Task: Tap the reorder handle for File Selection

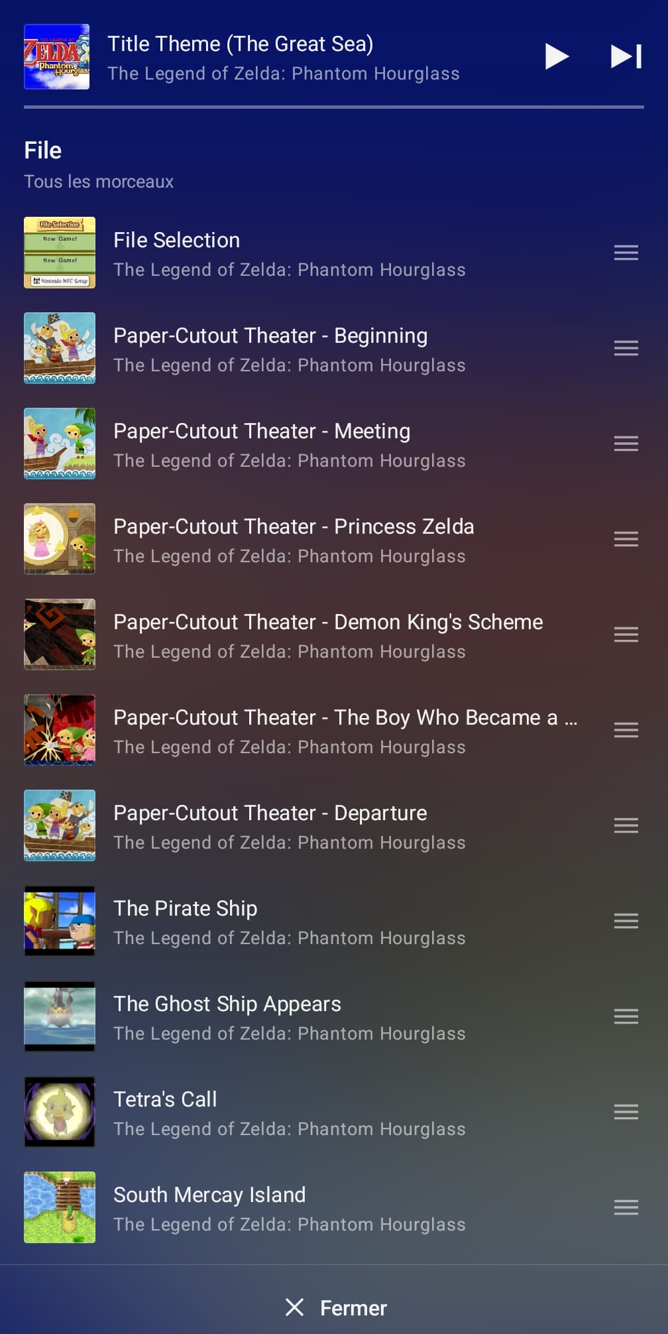Action: point(626,253)
